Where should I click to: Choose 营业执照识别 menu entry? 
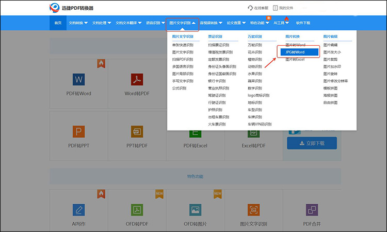point(219,88)
